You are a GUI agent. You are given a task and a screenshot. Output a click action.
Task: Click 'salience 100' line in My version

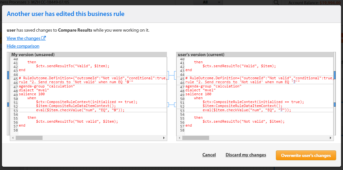coord(32,94)
